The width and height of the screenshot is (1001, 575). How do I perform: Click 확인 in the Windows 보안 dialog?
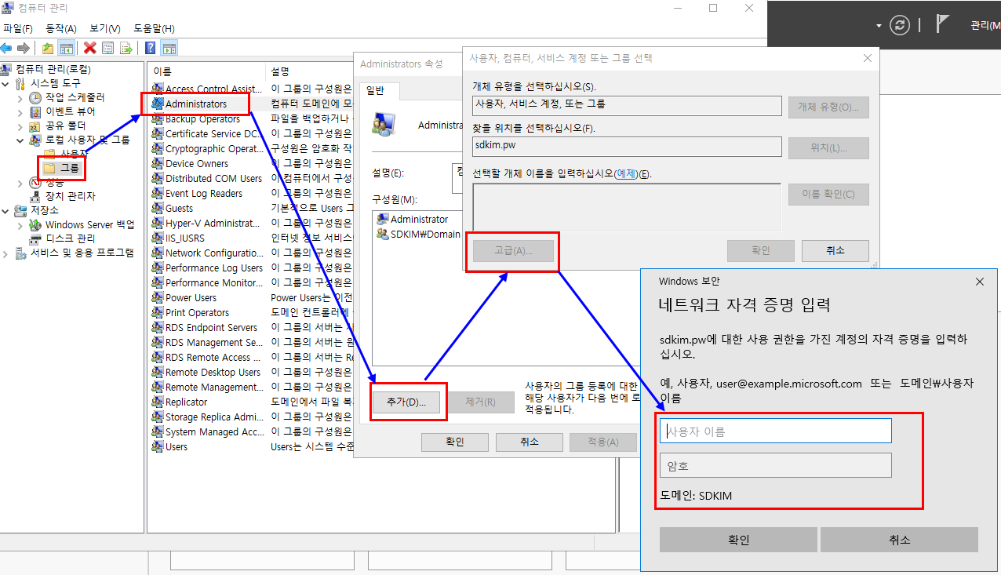pyautogui.click(x=739, y=540)
